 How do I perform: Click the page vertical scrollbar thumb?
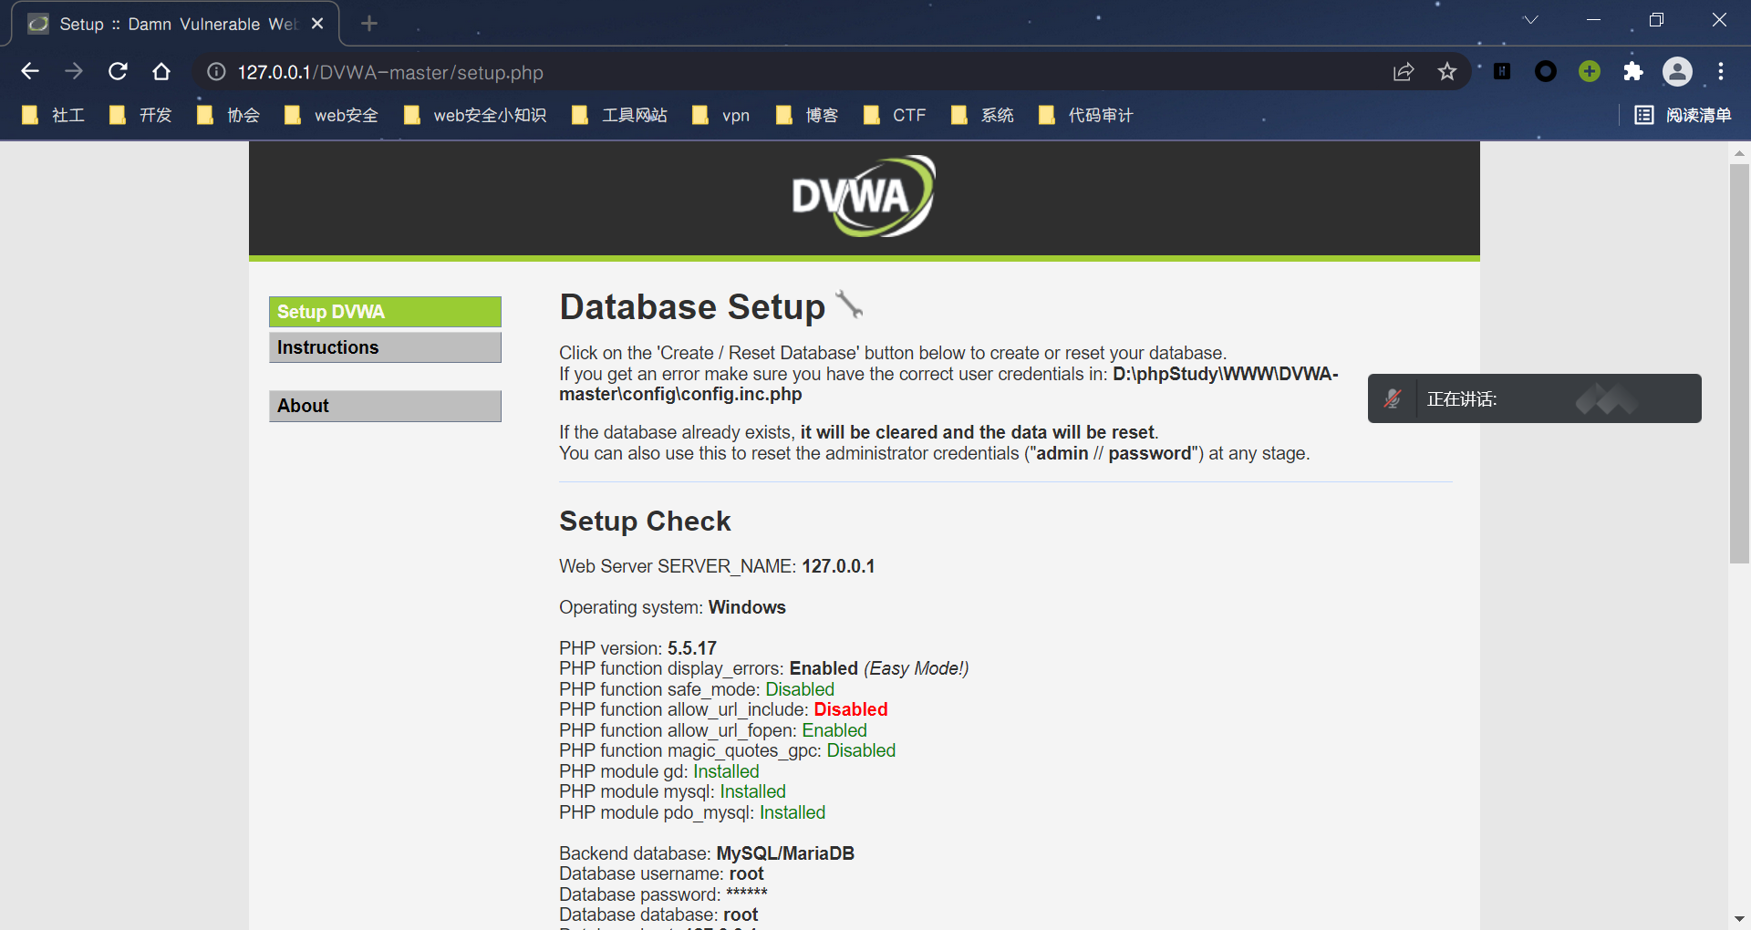pyautogui.click(x=1739, y=365)
